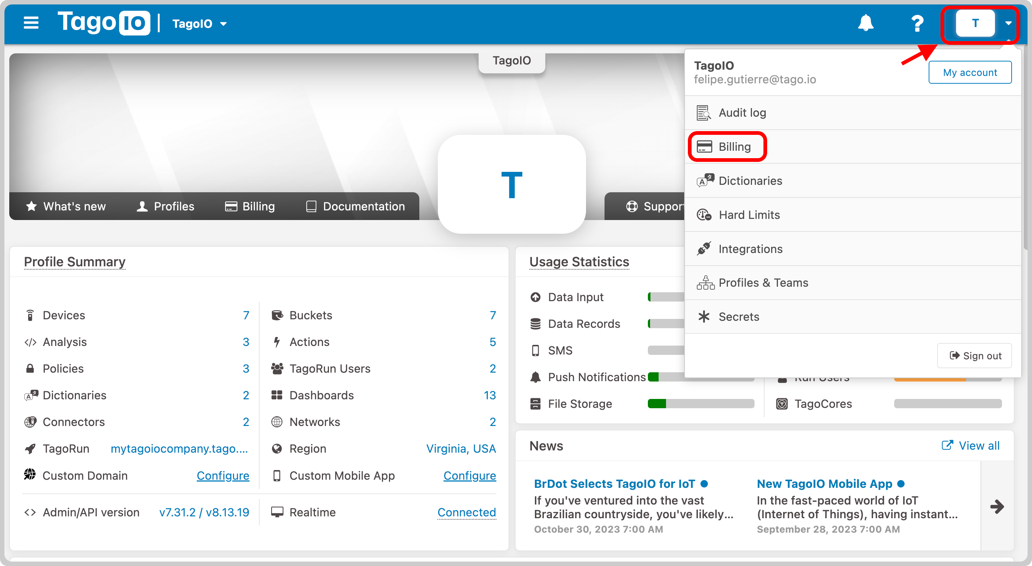Configure the Custom Mobile App

click(x=470, y=476)
